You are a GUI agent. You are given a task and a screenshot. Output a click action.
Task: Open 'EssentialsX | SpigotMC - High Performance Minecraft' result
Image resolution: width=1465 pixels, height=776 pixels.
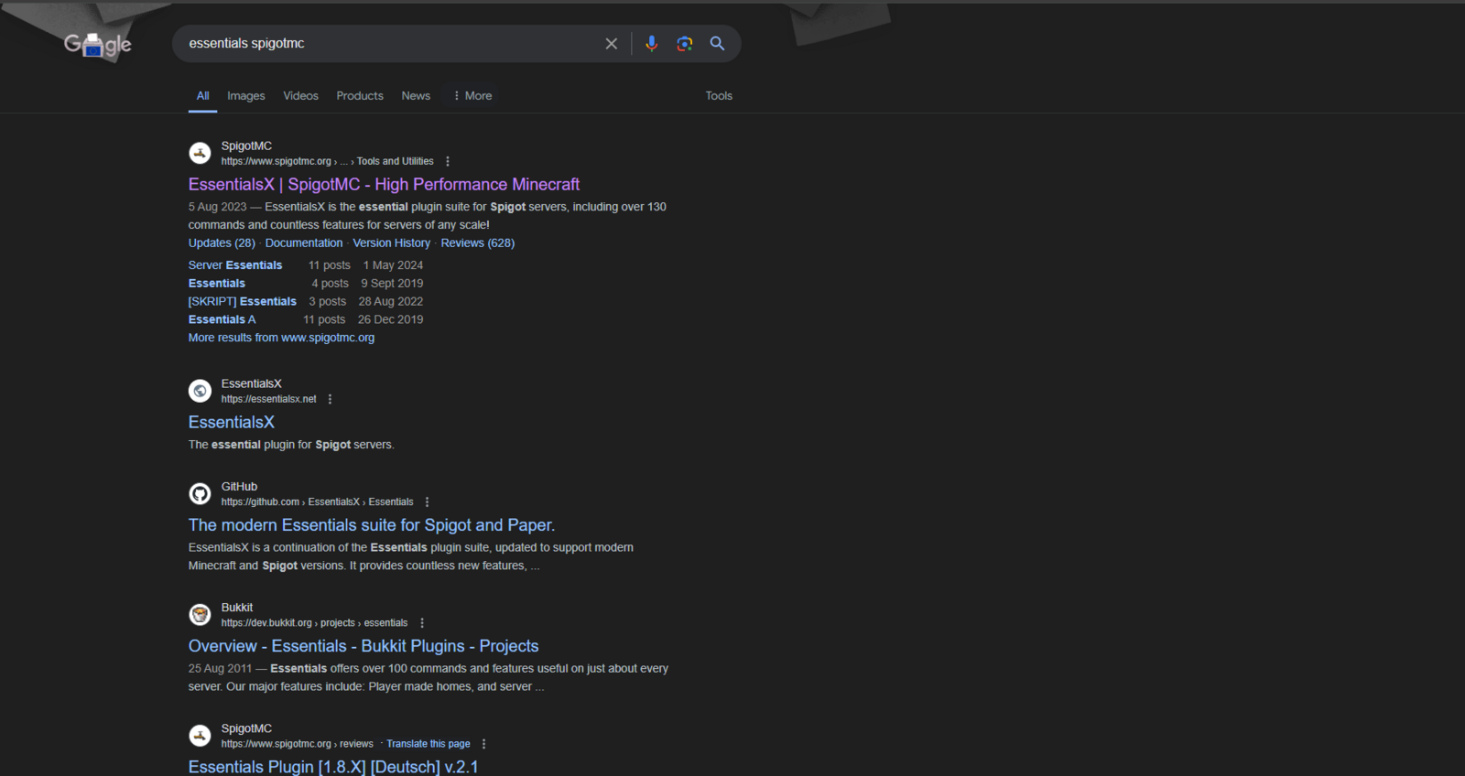[x=384, y=185]
